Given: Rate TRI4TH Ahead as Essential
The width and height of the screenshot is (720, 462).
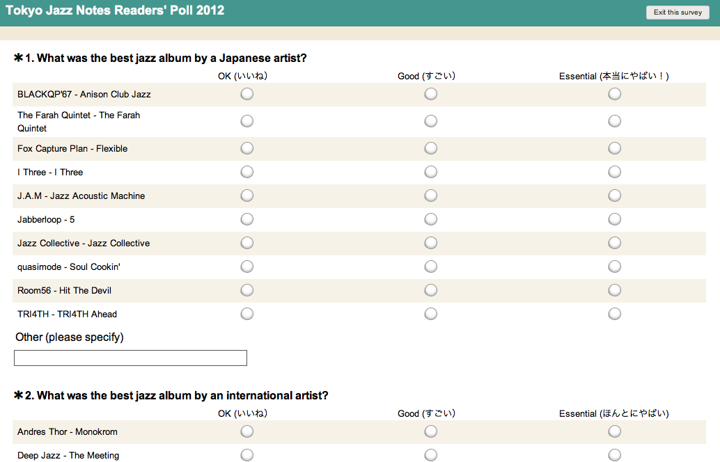Looking at the screenshot, I should 614,314.
